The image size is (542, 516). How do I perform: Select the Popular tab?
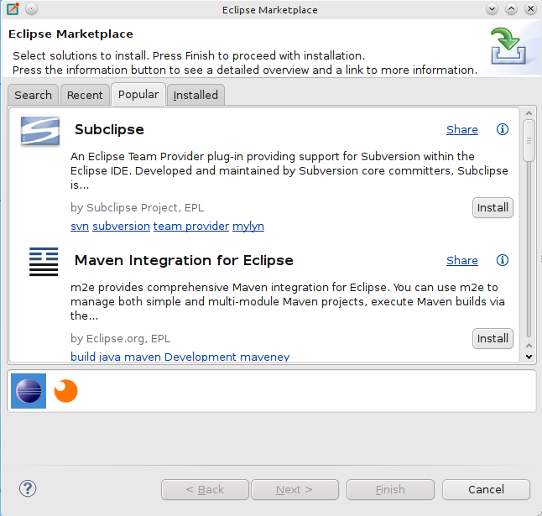point(138,94)
